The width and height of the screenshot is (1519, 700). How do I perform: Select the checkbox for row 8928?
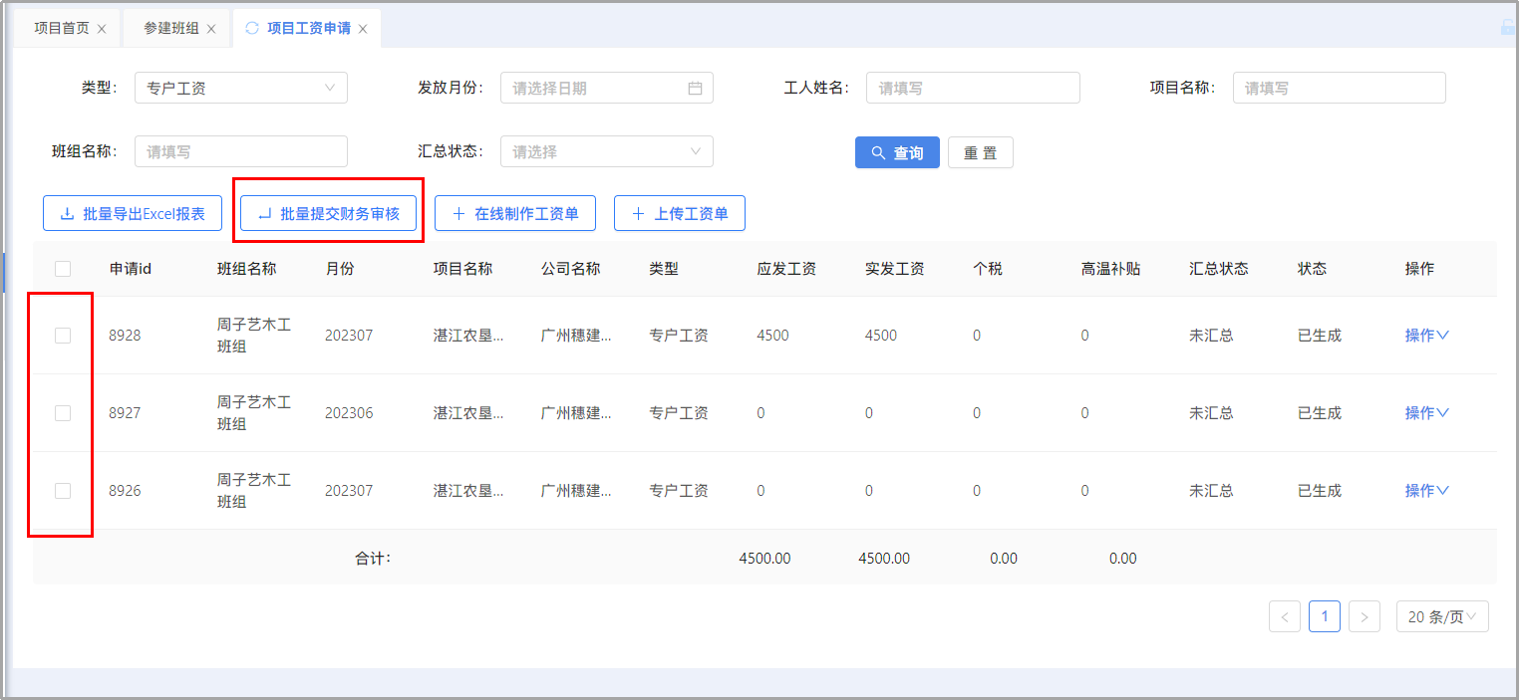point(63,336)
